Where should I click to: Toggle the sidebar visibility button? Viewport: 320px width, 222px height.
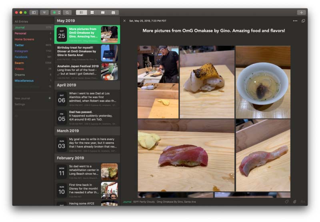click(34, 13)
